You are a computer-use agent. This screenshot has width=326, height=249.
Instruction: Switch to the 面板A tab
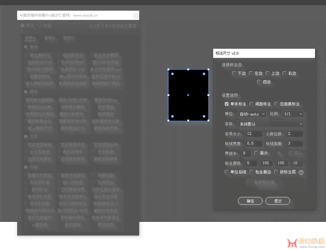[x=30, y=38]
